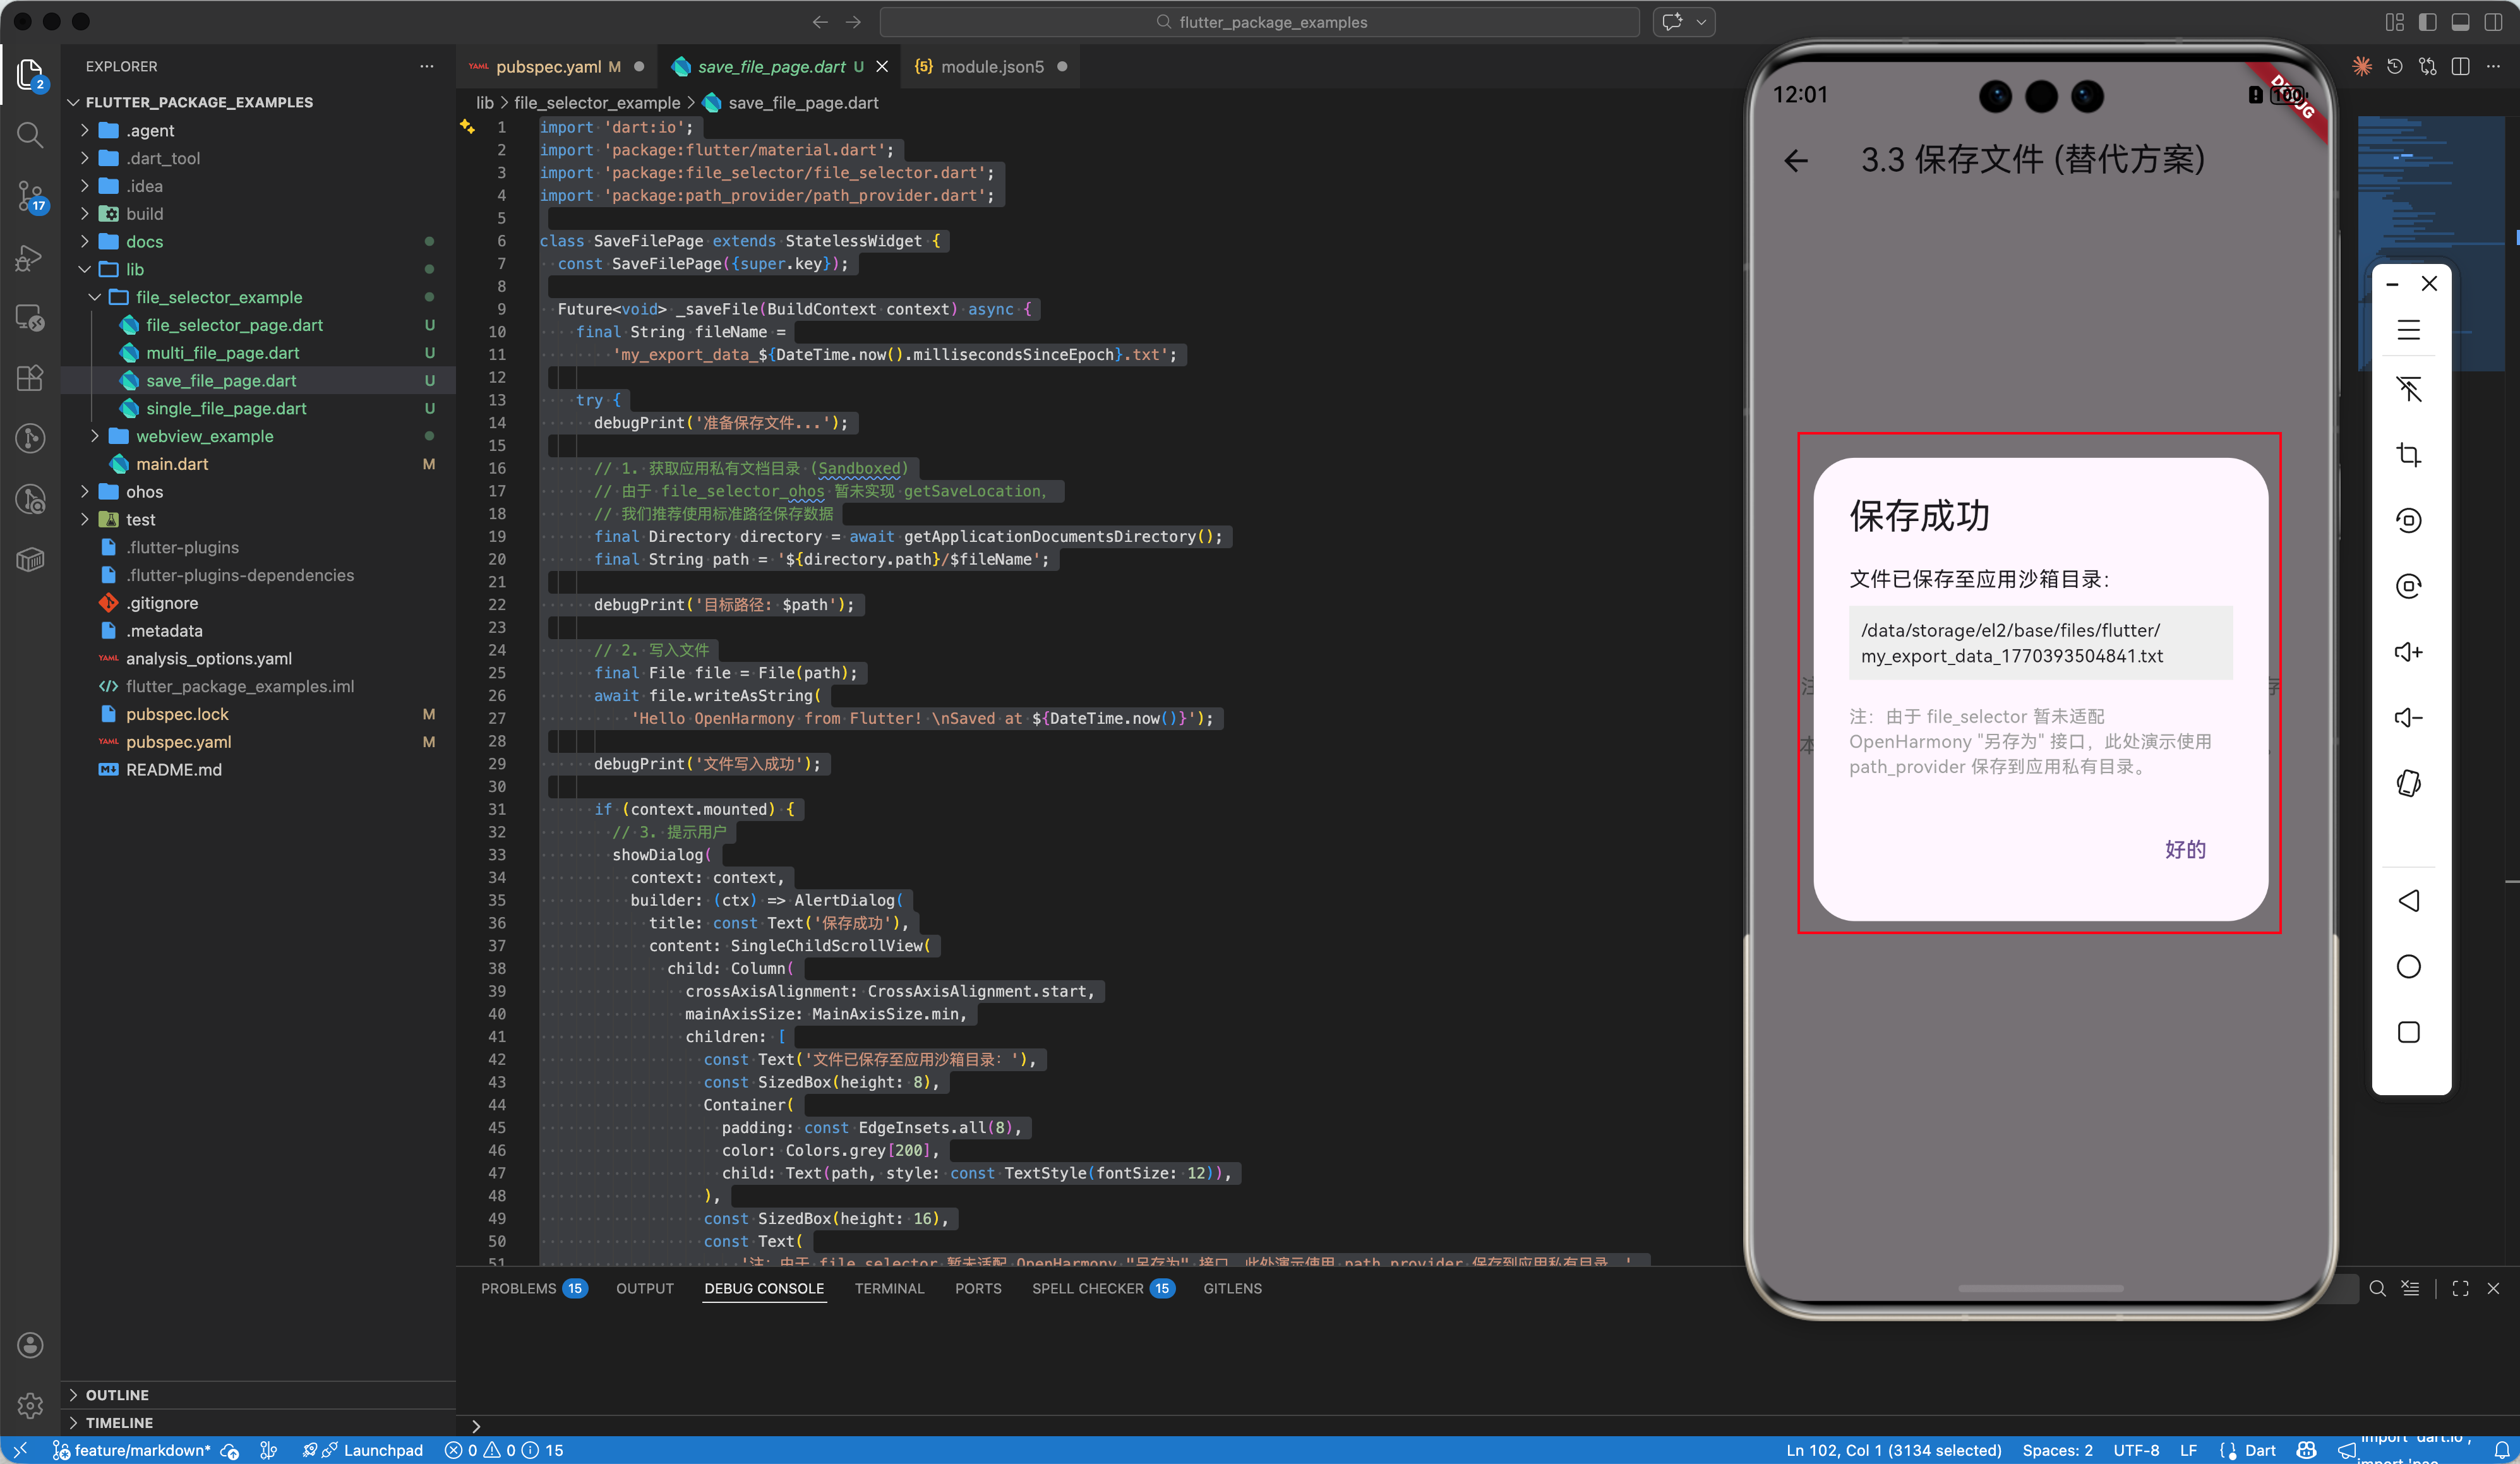Image resolution: width=2520 pixels, height=1464 pixels.
Task: Switch to the TERMINAL panel tab
Action: pos(889,1288)
